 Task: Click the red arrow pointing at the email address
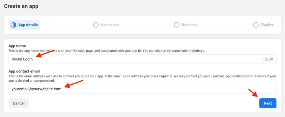(73, 84)
